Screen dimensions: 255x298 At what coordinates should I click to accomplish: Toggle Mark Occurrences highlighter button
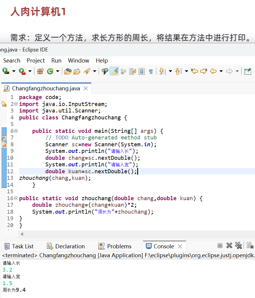[x=114, y=71]
